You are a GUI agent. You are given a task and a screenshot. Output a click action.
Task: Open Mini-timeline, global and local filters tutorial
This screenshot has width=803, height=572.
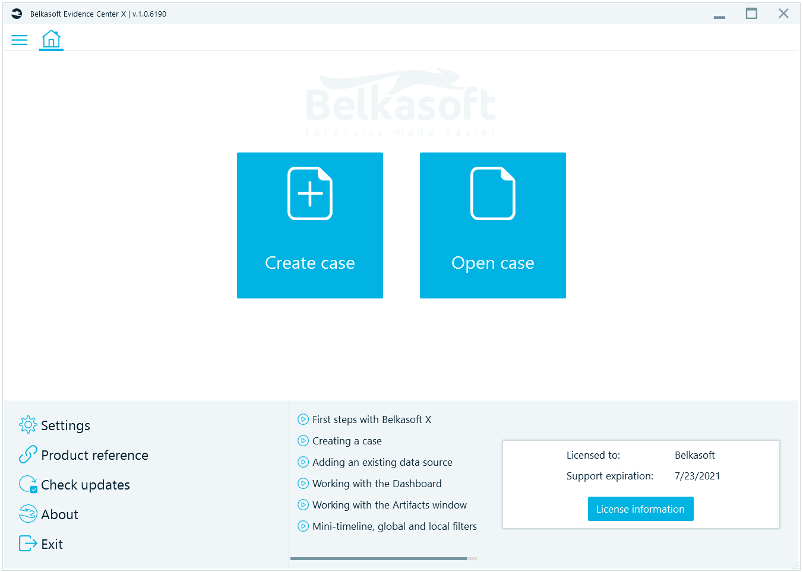click(x=394, y=526)
